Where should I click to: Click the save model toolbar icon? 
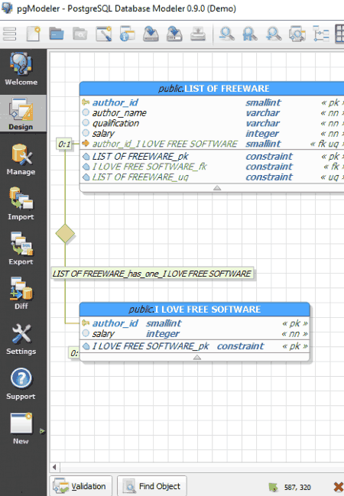coord(151,34)
